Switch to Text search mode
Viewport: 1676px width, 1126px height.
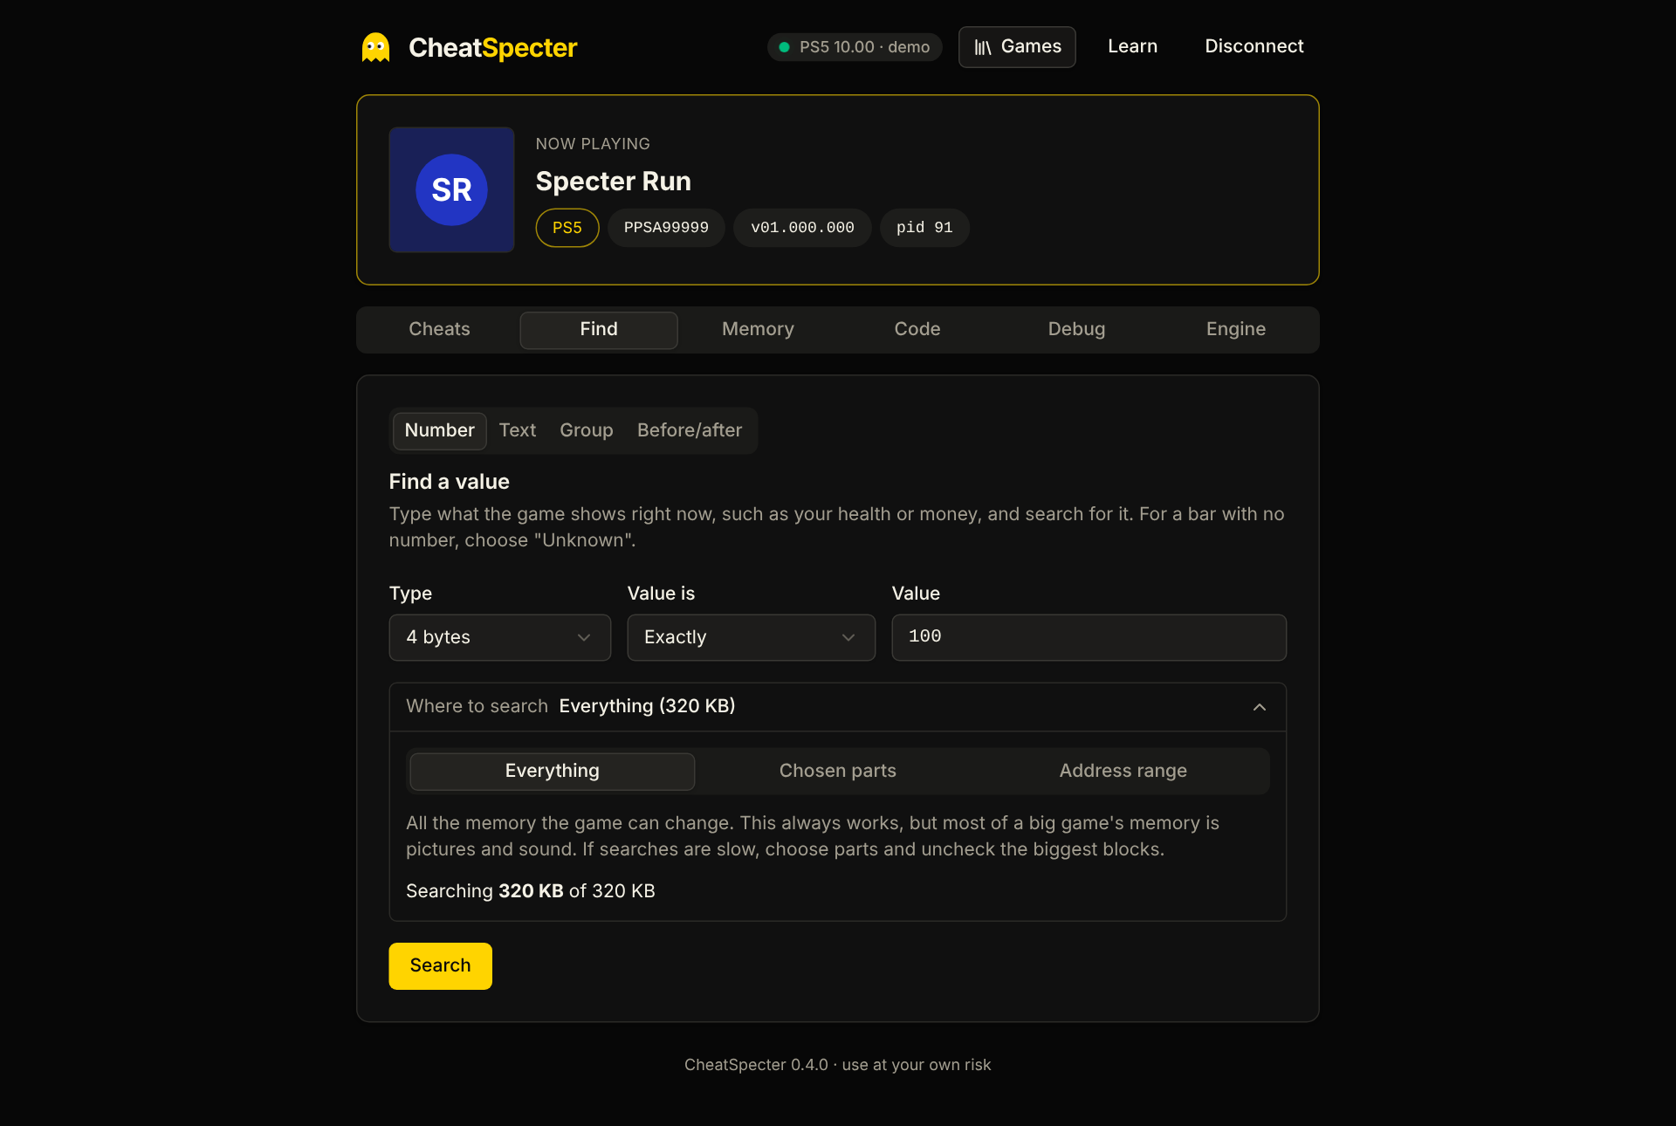(x=518, y=431)
